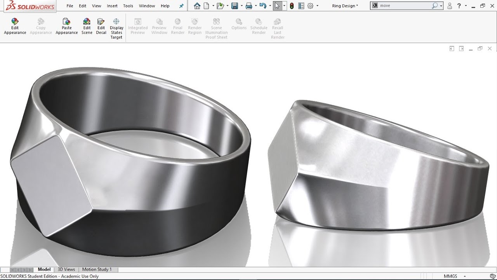Expand the search box dropdown arrow

point(441,6)
